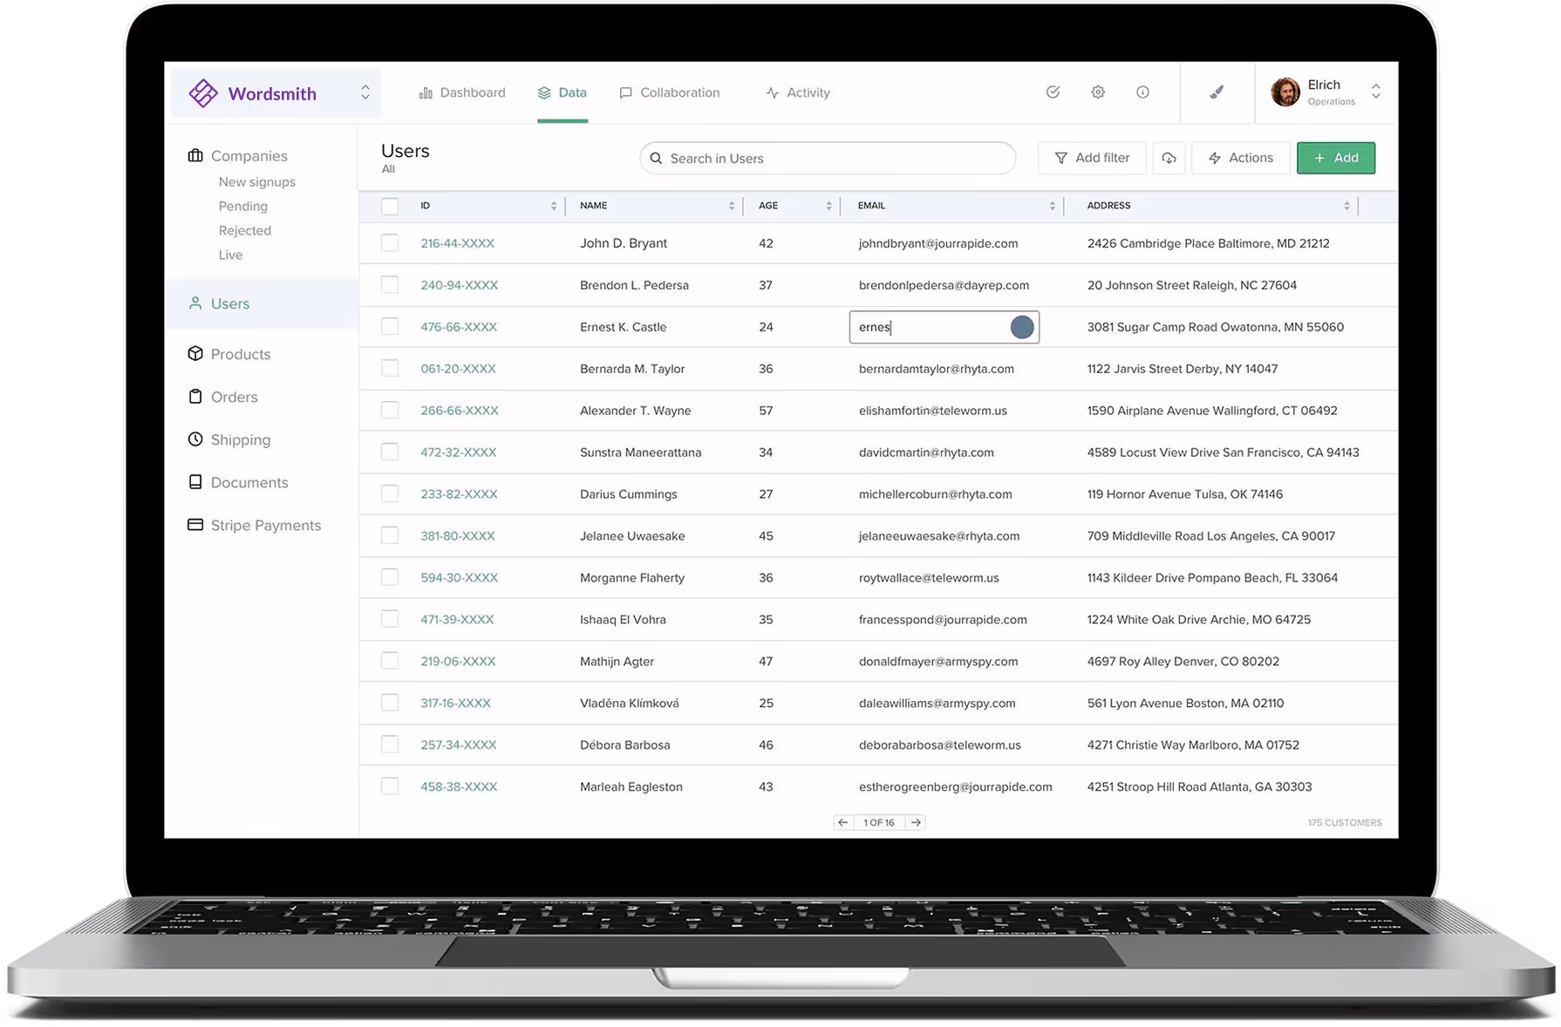Click the Actions lightning bolt icon
The width and height of the screenshot is (1561, 1027).
(1215, 158)
